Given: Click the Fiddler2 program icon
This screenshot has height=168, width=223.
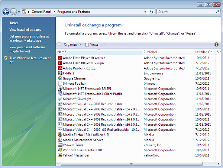Looking at the screenshot, I should (60, 73).
